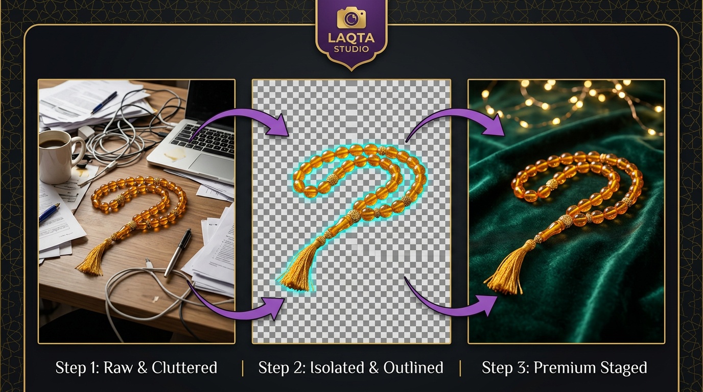Click the blue pen on the paper stack
703x392 pixels.
[x=104, y=103]
